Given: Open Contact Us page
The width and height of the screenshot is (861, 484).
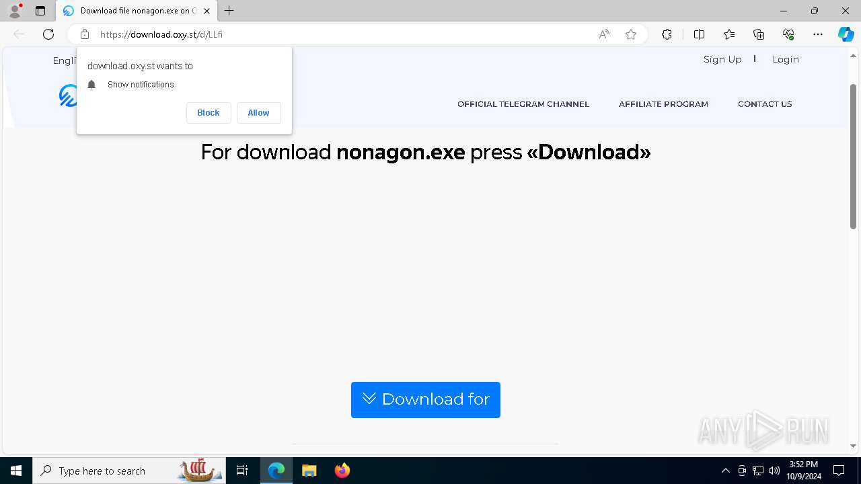Looking at the screenshot, I should tap(765, 104).
